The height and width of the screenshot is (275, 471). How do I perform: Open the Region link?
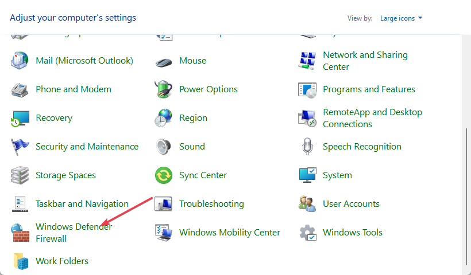[x=193, y=118]
